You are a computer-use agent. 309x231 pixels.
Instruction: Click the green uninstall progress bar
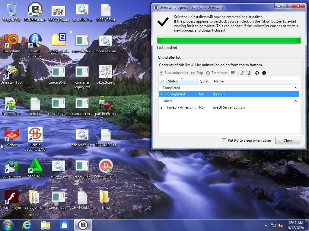point(229,40)
